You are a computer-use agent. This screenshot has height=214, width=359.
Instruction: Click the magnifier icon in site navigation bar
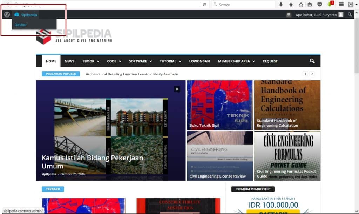pos(312,61)
